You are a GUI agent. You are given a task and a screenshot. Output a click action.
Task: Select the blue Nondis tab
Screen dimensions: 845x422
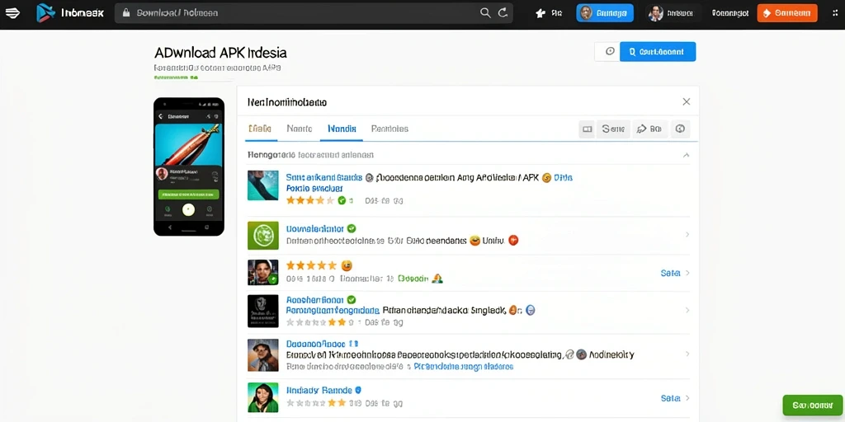point(342,129)
